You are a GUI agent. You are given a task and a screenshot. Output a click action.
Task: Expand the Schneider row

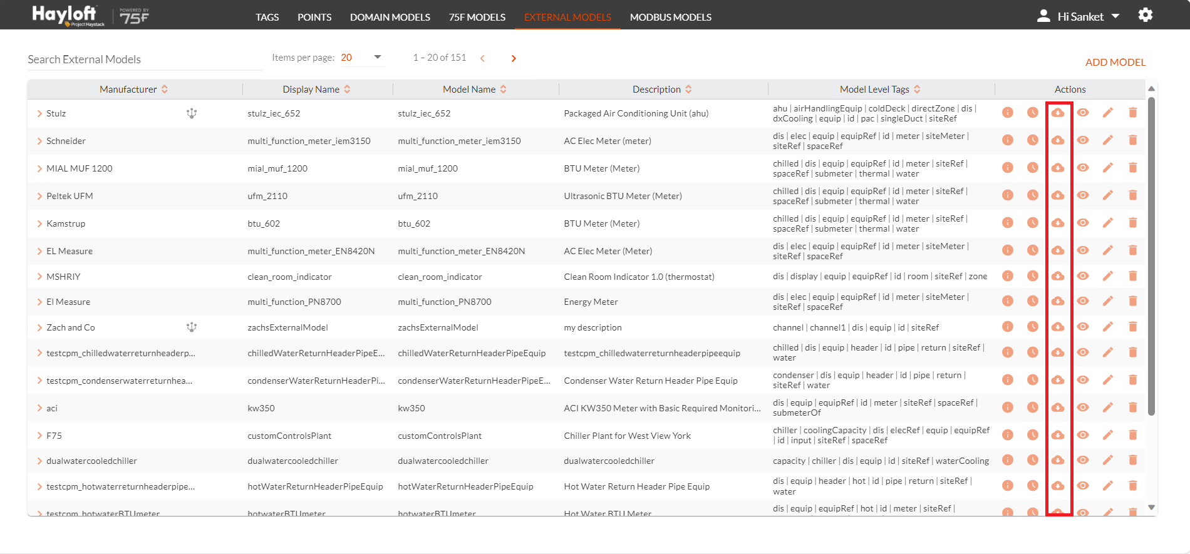coord(39,141)
